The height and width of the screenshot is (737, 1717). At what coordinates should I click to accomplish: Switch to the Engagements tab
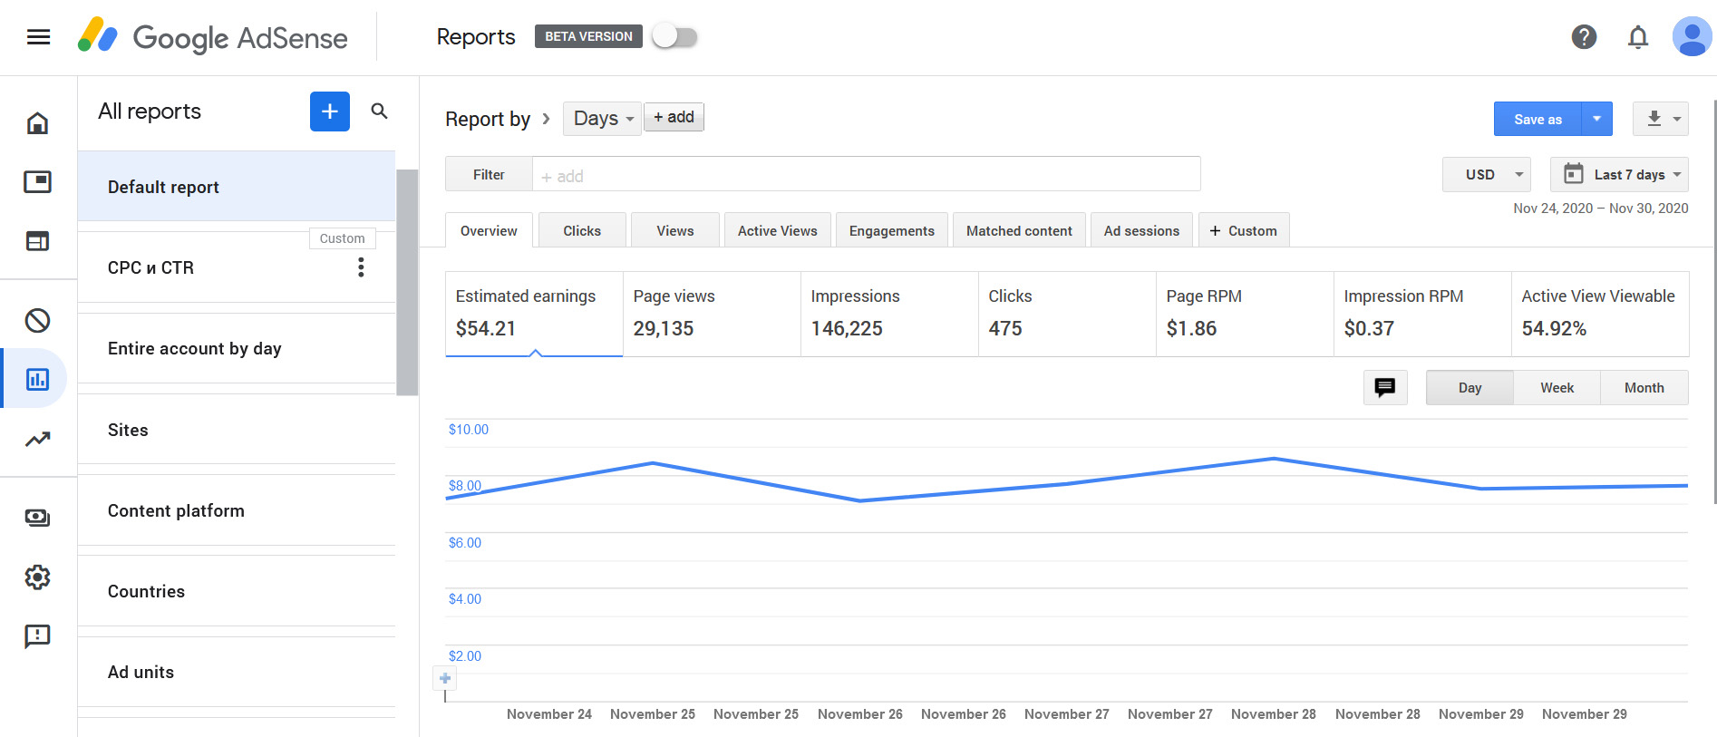click(x=892, y=230)
